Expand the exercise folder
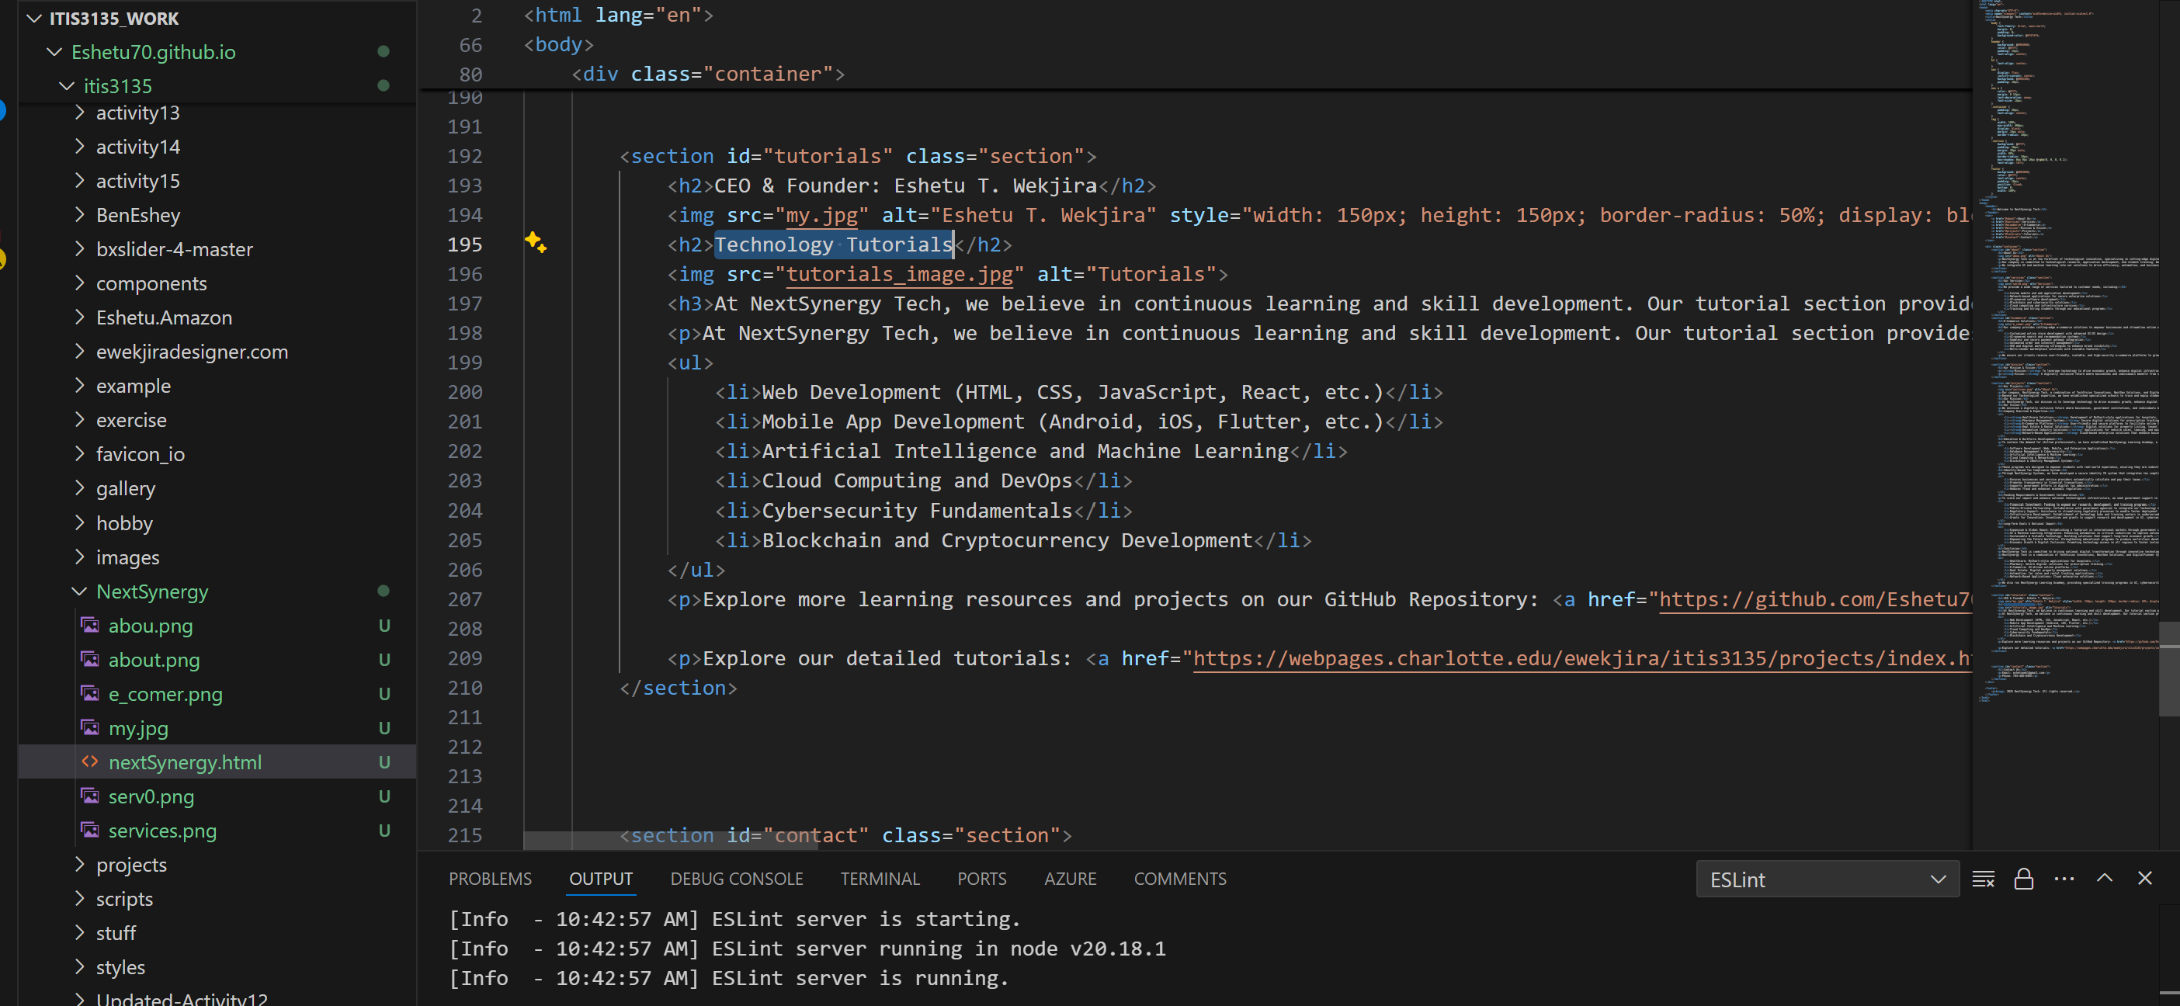Screen dimensions: 2180x1006 [x=217, y=420]
